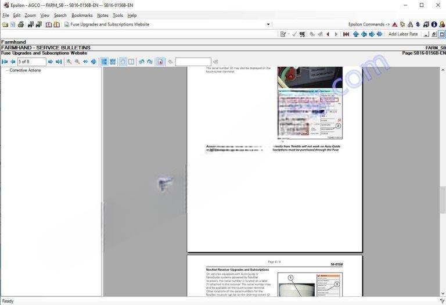Open the document title dropdown arrow
Viewport: 446px width, 305px height.
(268, 24)
